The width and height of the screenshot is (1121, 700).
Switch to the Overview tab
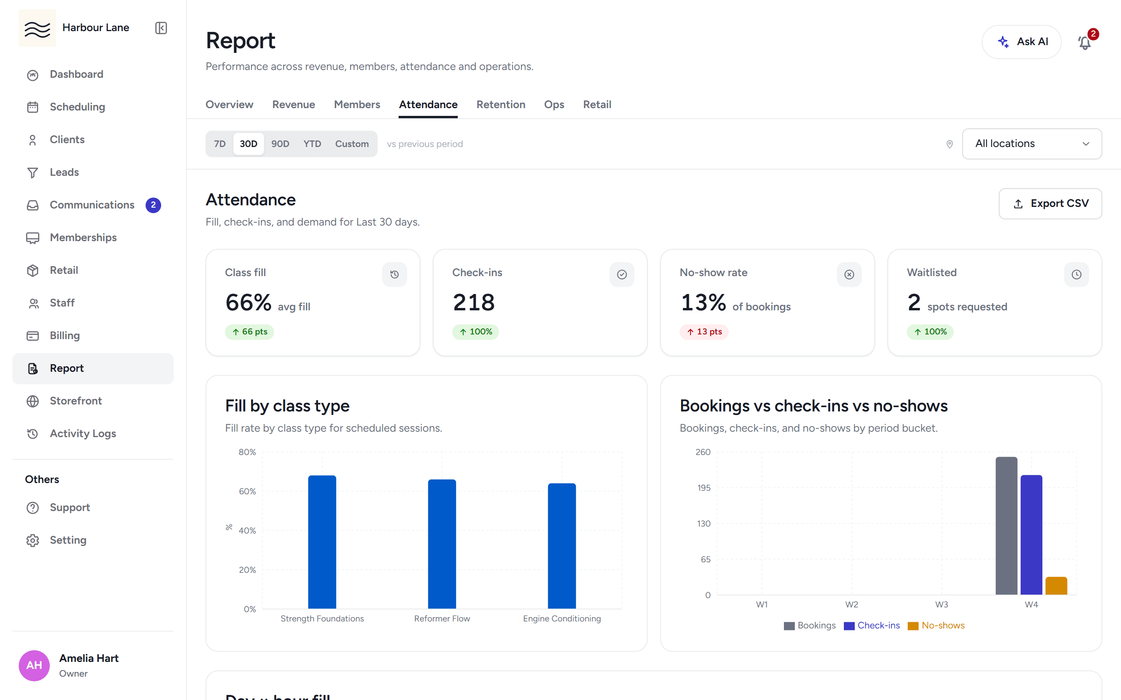tap(229, 105)
